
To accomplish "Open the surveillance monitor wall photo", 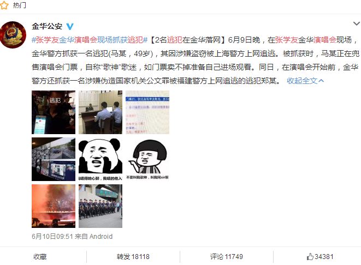I will tap(54, 159).
